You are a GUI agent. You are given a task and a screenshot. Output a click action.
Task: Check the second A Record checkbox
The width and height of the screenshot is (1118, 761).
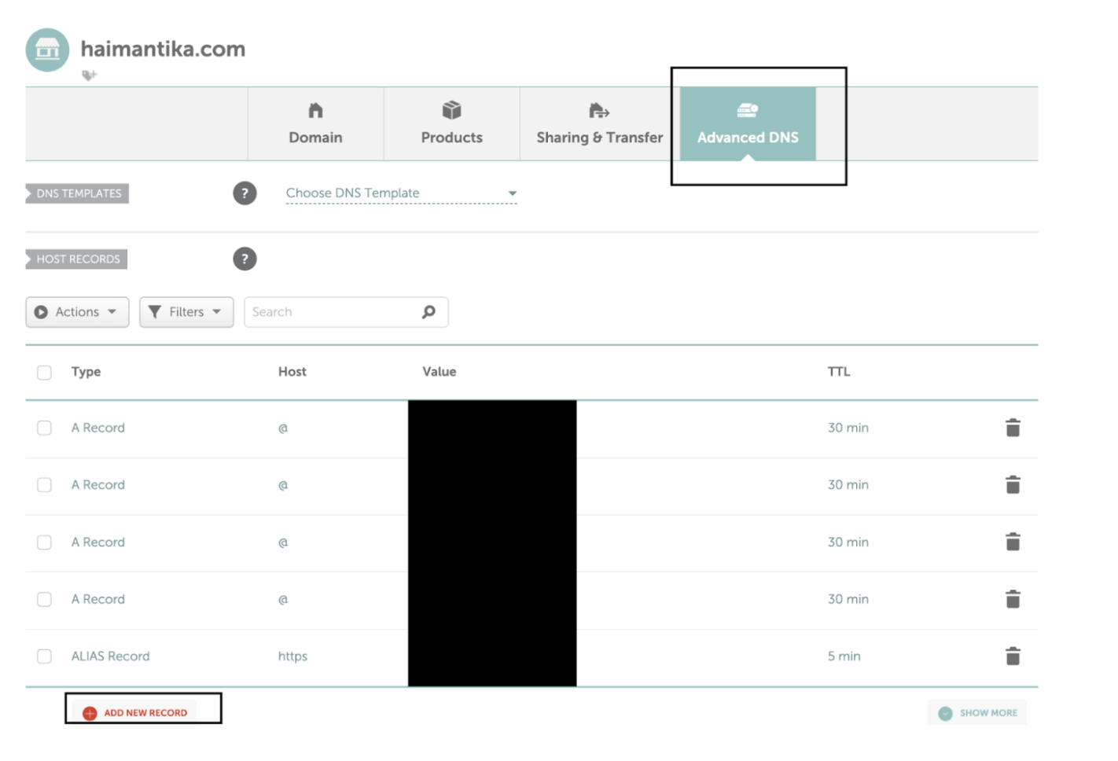tap(44, 485)
